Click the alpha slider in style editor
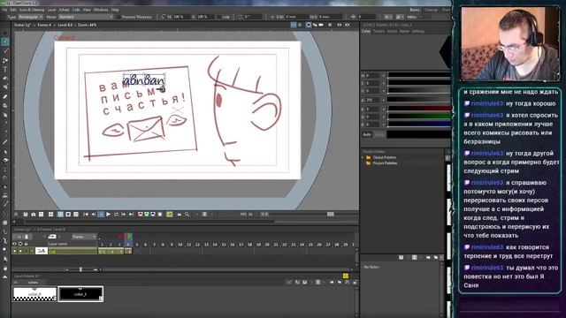This screenshot has width=566, height=318. [x=418, y=99]
